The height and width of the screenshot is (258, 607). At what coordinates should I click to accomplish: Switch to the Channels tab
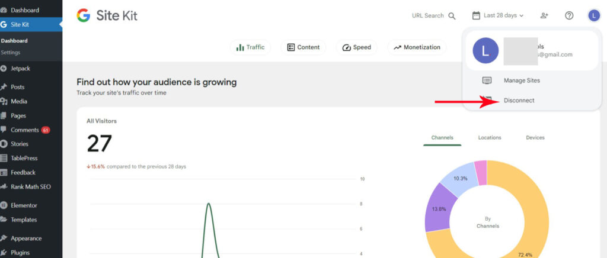click(442, 138)
